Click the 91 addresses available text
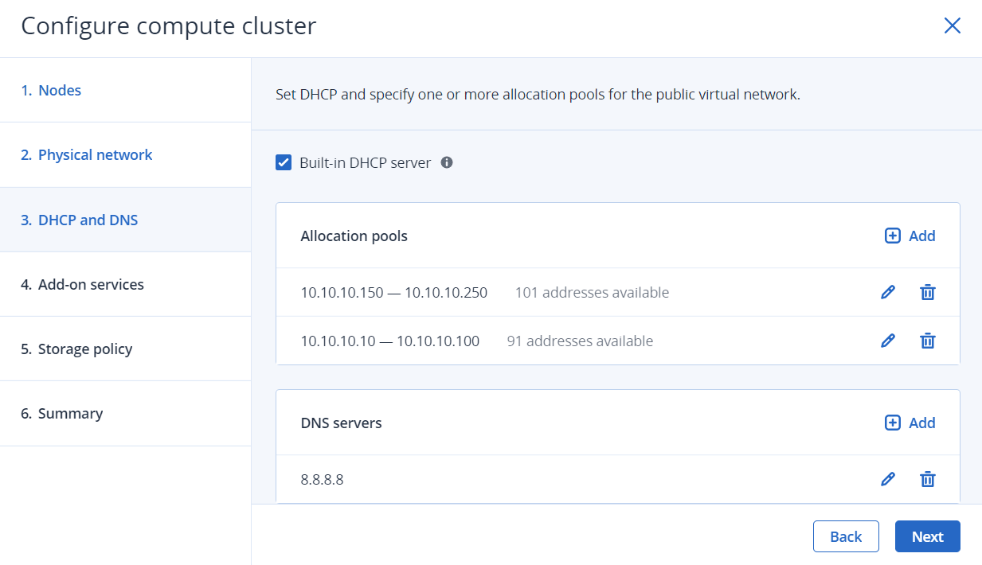Viewport: 982px width, 565px height. (580, 341)
